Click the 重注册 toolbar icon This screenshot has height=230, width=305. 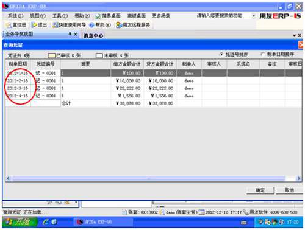point(9,25)
